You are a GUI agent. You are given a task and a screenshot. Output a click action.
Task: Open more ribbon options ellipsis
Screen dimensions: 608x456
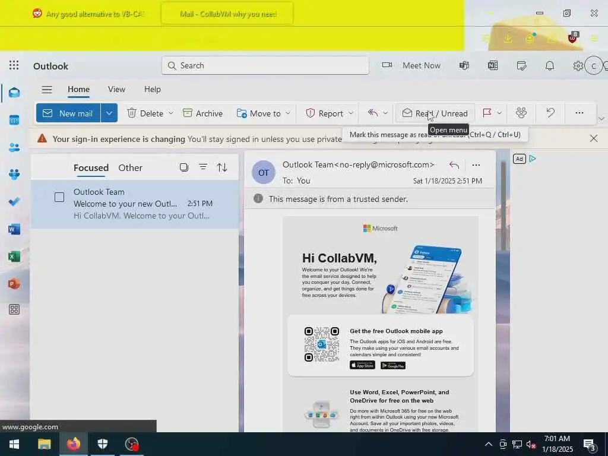click(x=579, y=113)
